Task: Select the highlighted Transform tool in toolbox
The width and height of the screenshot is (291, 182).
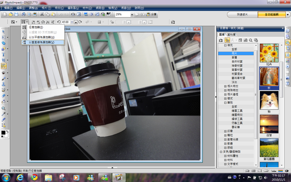Action: coord(3,66)
